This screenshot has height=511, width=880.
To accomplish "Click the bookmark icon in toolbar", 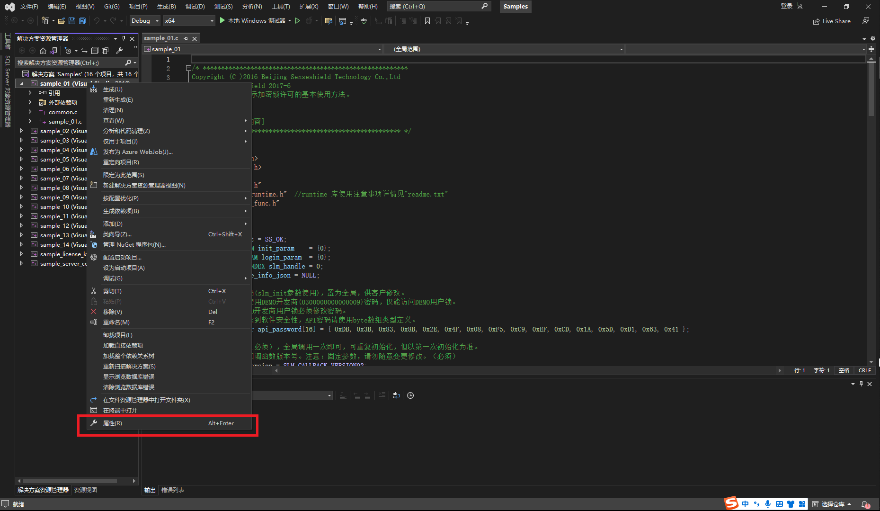I will pyautogui.click(x=427, y=21).
